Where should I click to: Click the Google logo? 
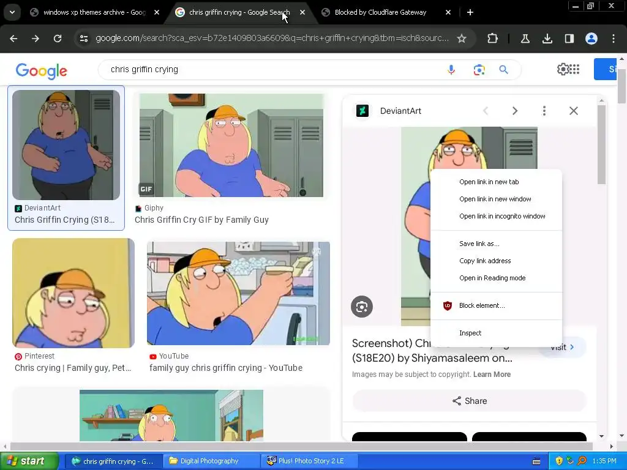click(x=42, y=71)
